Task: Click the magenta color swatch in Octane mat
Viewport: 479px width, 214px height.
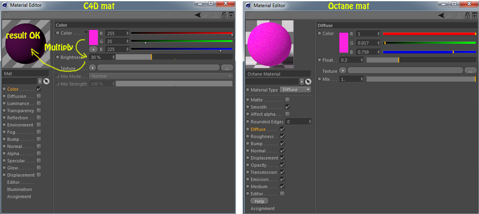Action: [x=343, y=43]
